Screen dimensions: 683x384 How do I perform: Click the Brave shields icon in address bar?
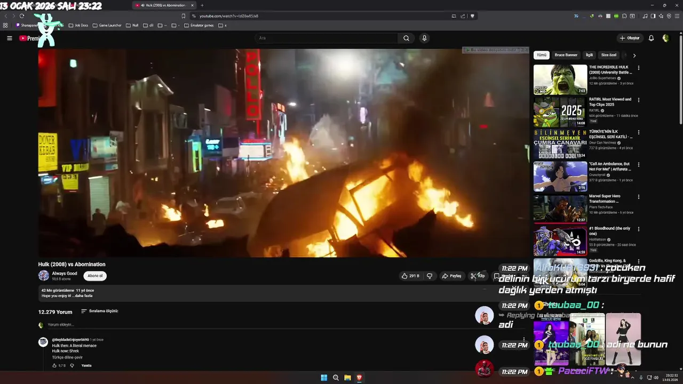click(x=472, y=16)
